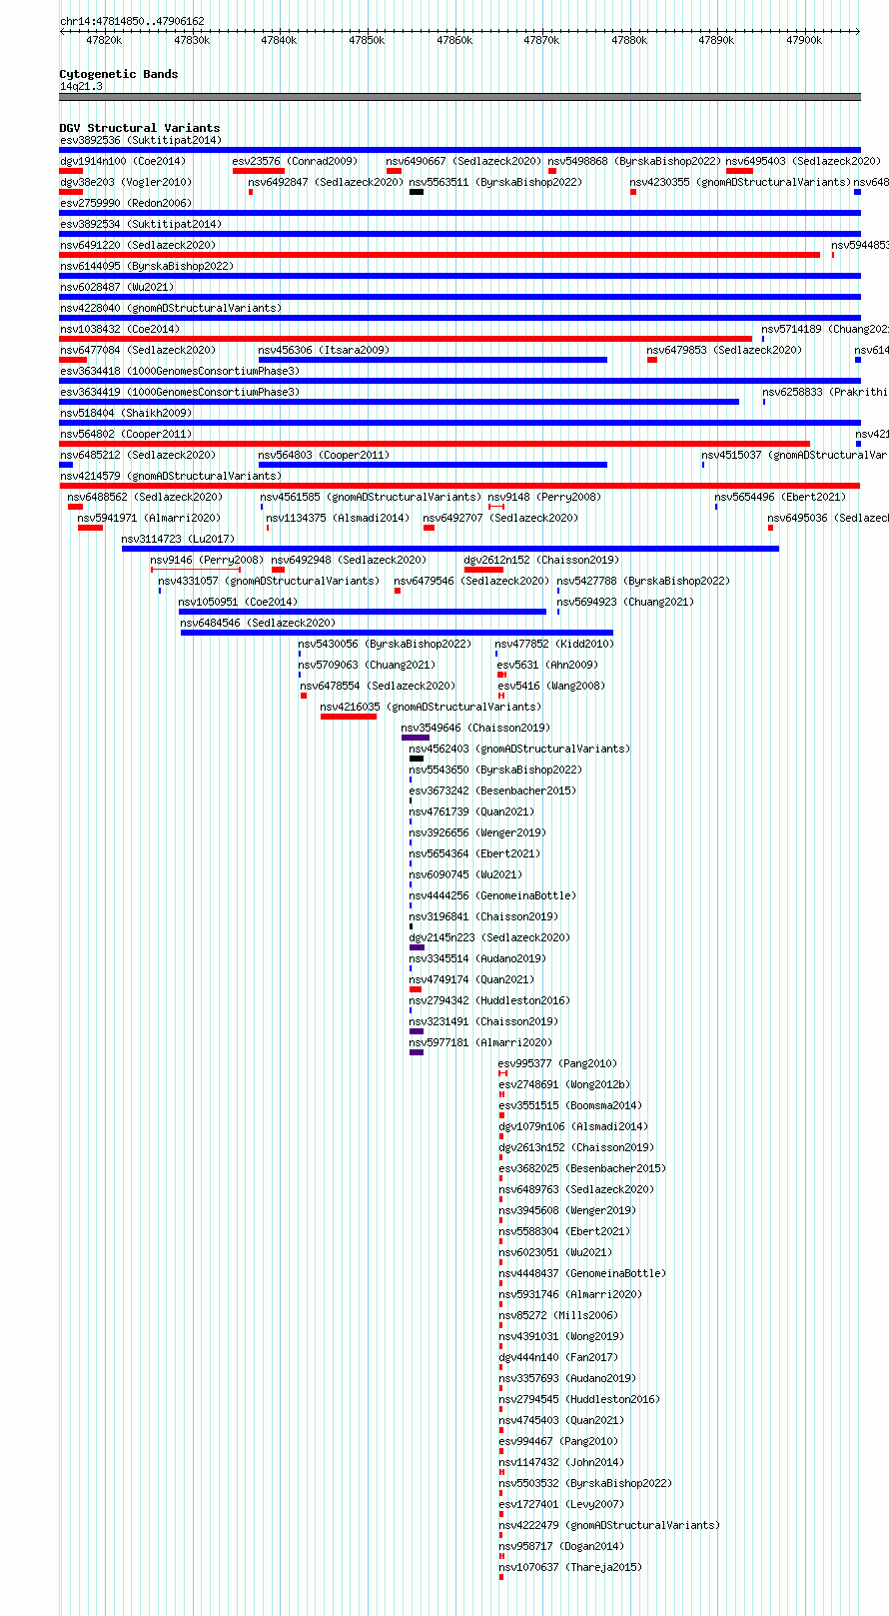Select dgv2612n152 (Chaisson2019) label
The height and width of the screenshot is (1616, 889).
point(541,560)
